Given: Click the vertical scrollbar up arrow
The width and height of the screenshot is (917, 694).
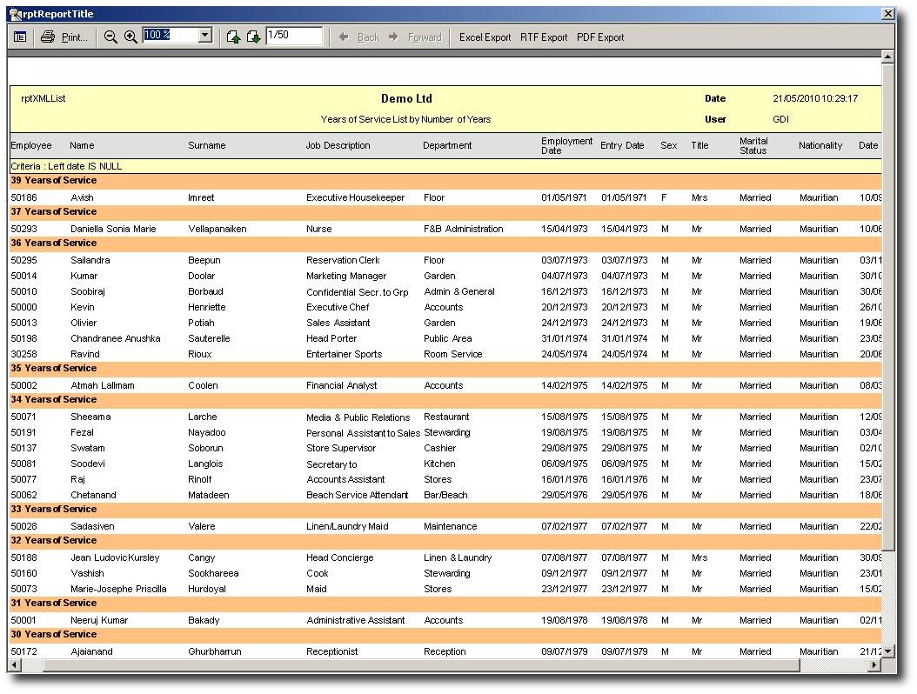Looking at the screenshot, I should click(887, 57).
